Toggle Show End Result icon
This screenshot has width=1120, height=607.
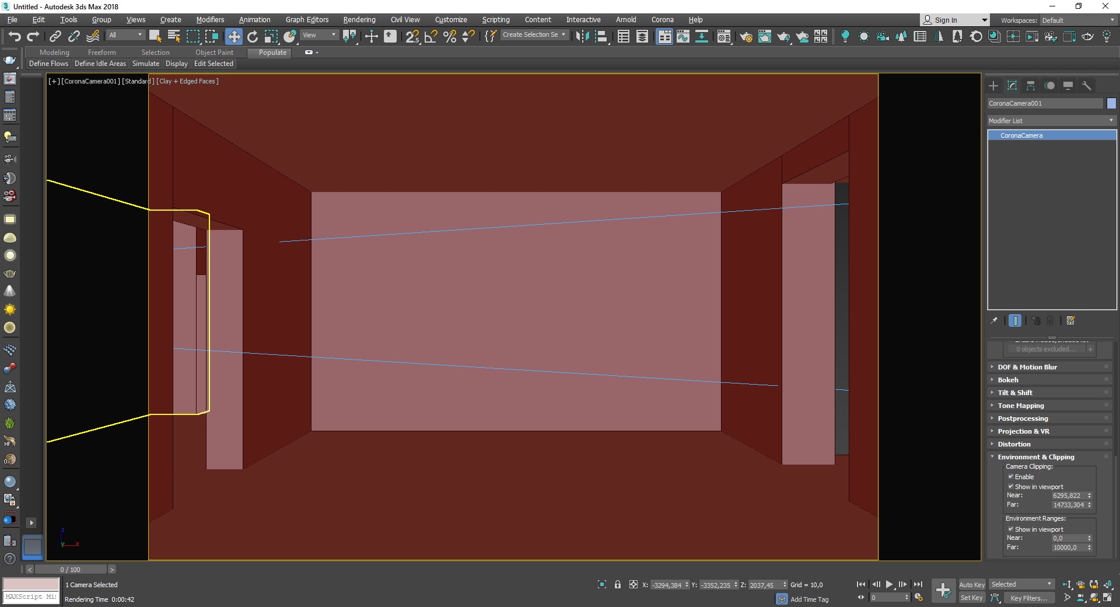click(x=1015, y=320)
